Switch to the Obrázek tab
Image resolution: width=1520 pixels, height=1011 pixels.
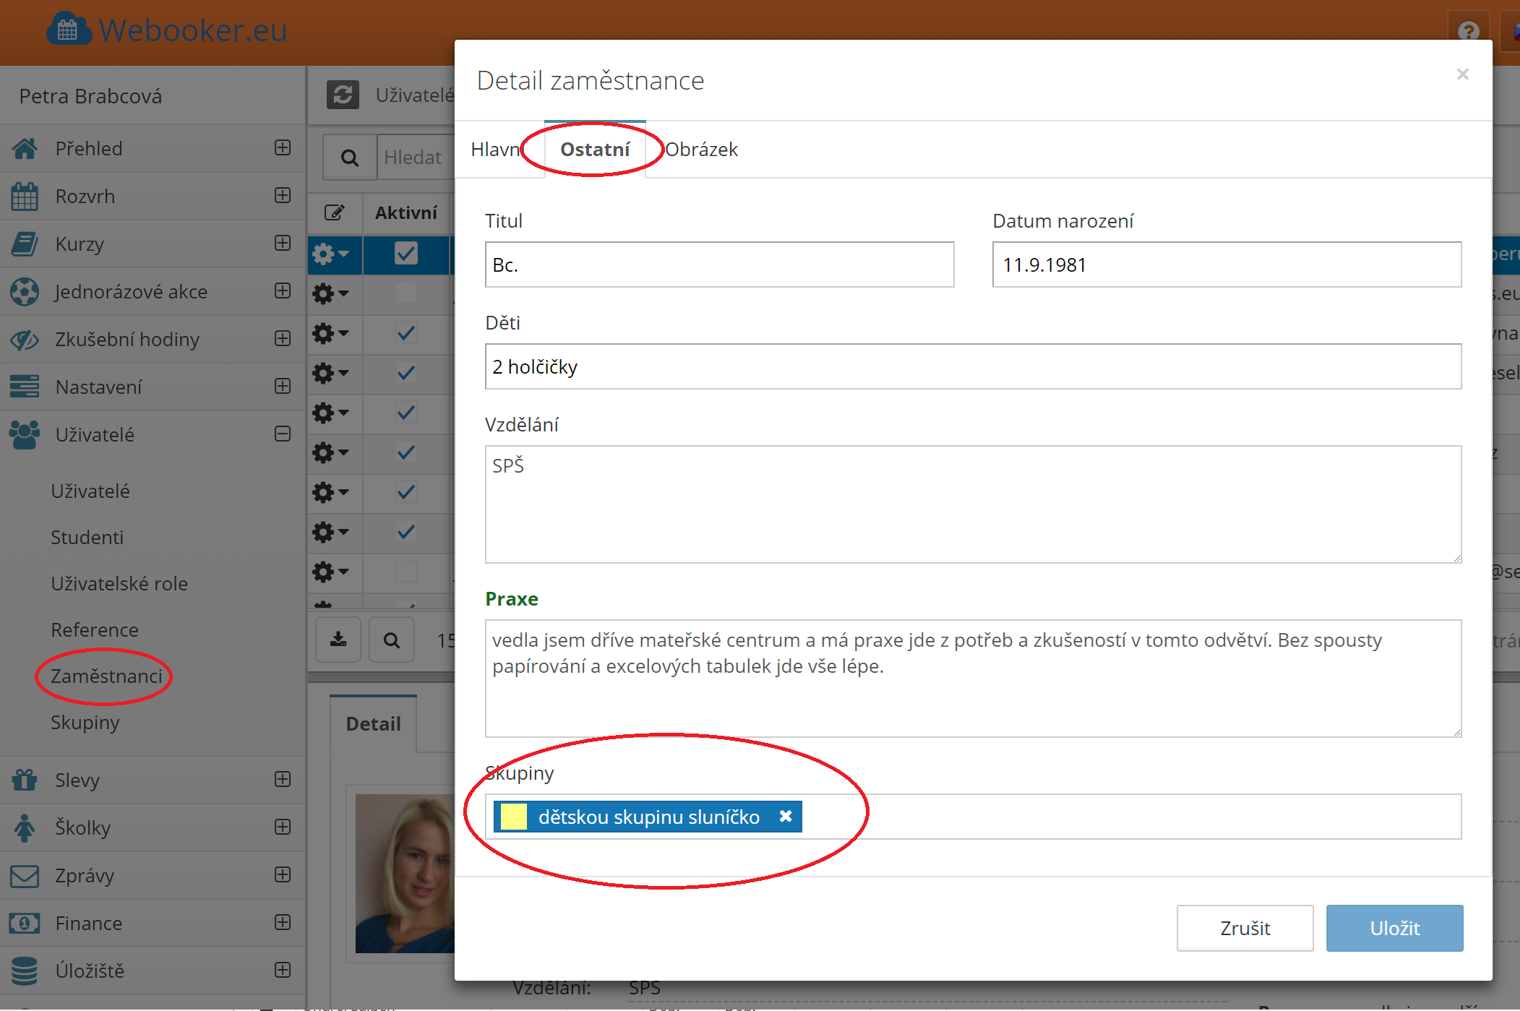(701, 150)
